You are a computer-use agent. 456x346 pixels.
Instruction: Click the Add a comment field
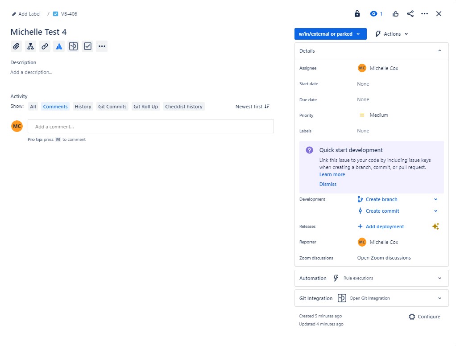pyautogui.click(x=151, y=126)
